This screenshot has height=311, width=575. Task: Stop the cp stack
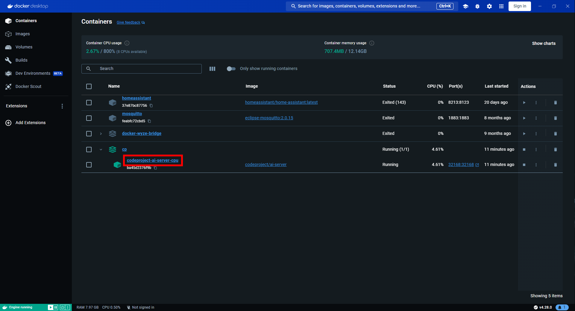[x=524, y=150]
